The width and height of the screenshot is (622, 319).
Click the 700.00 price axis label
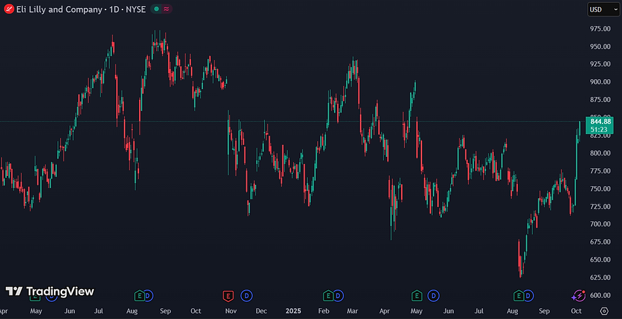[600, 224]
